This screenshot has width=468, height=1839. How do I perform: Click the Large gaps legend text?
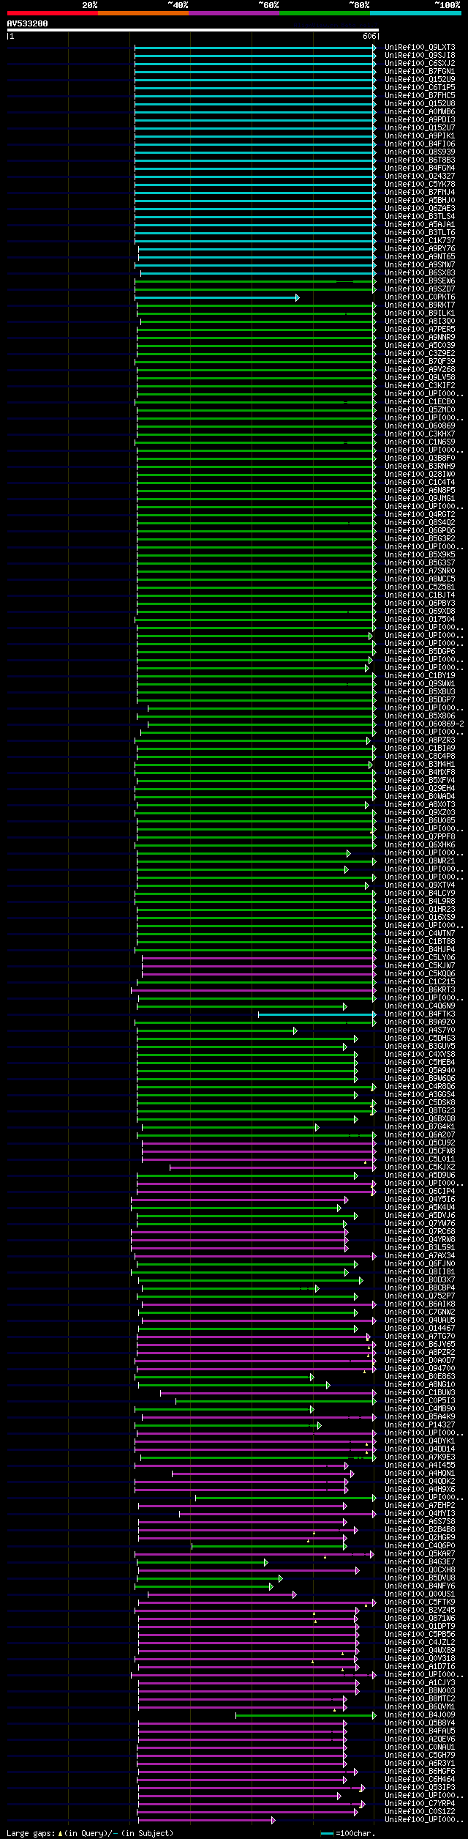(90, 1833)
